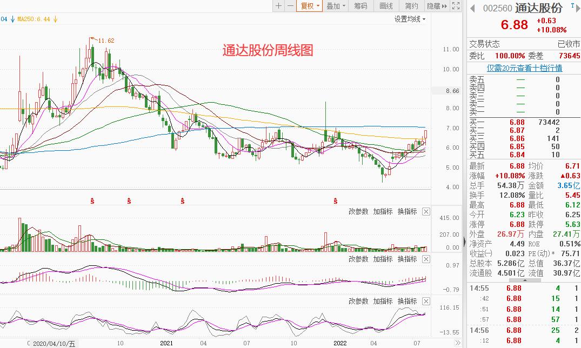Select the 筹码 tab
This screenshot has width=581, height=348.
click(360, 5)
